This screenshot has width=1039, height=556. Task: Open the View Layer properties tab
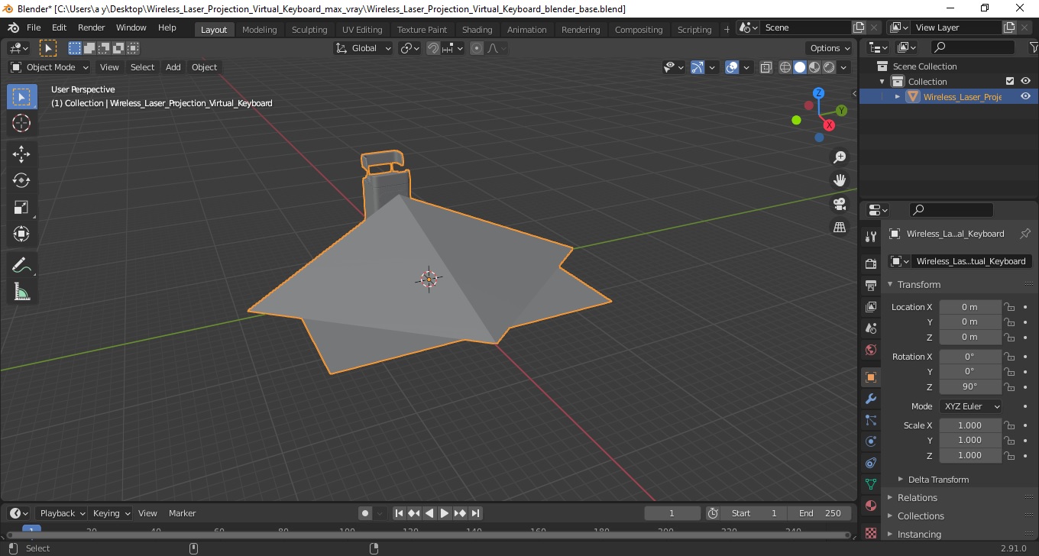[x=870, y=307]
